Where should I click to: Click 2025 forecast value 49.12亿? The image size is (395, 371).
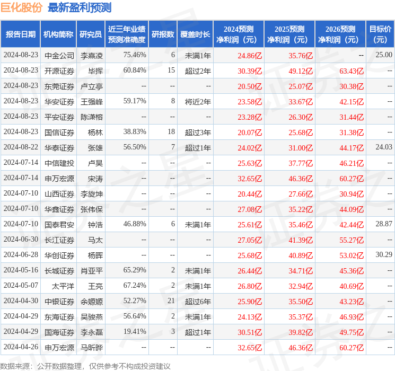pyautogui.click(x=301, y=71)
